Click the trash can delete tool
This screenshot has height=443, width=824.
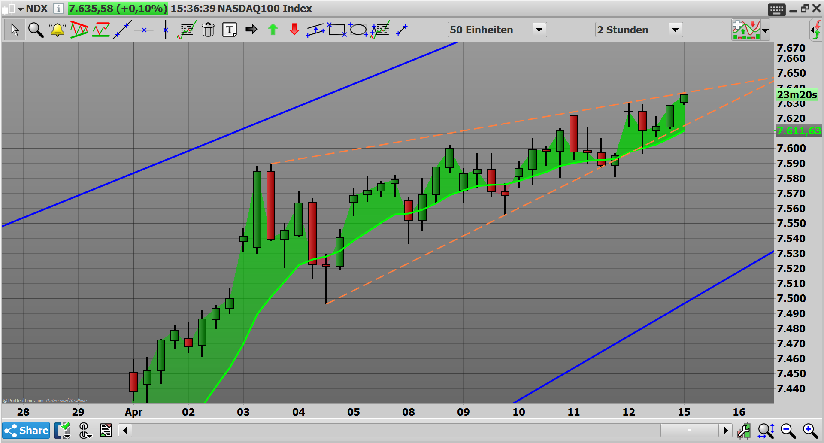point(208,30)
